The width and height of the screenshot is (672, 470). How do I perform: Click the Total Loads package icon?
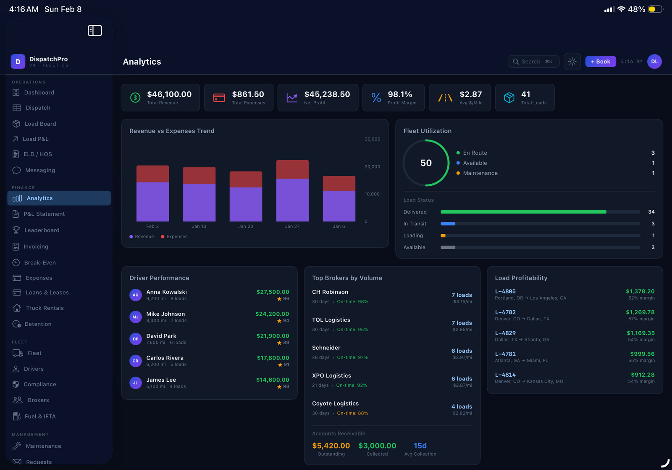(509, 98)
